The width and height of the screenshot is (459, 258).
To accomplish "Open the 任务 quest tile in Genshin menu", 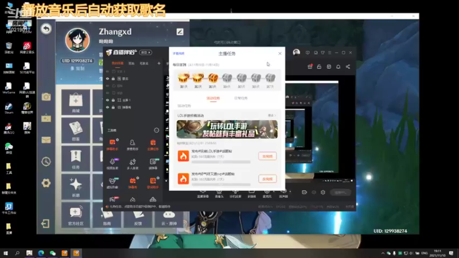I will pyautogui.click(x=76, y=159).
